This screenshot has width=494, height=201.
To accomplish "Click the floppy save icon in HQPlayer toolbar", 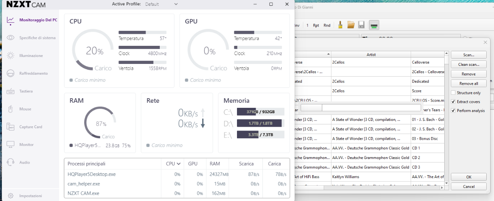I will tap(362, 25).
